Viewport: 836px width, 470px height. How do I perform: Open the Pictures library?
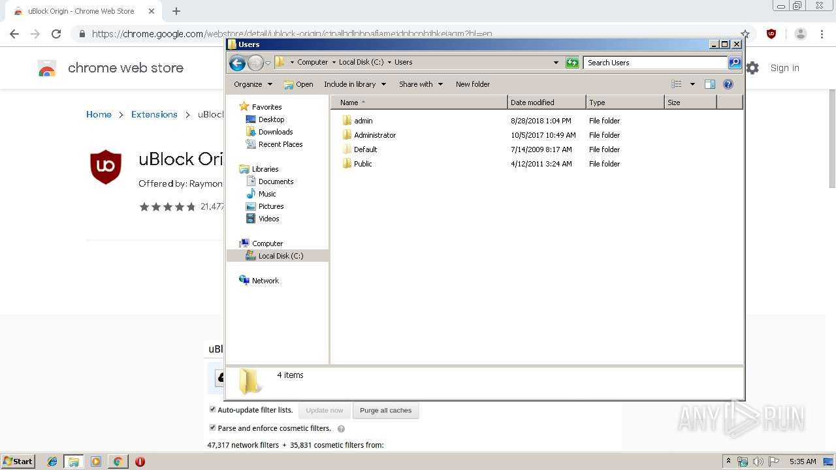click(x=265, y=206)
